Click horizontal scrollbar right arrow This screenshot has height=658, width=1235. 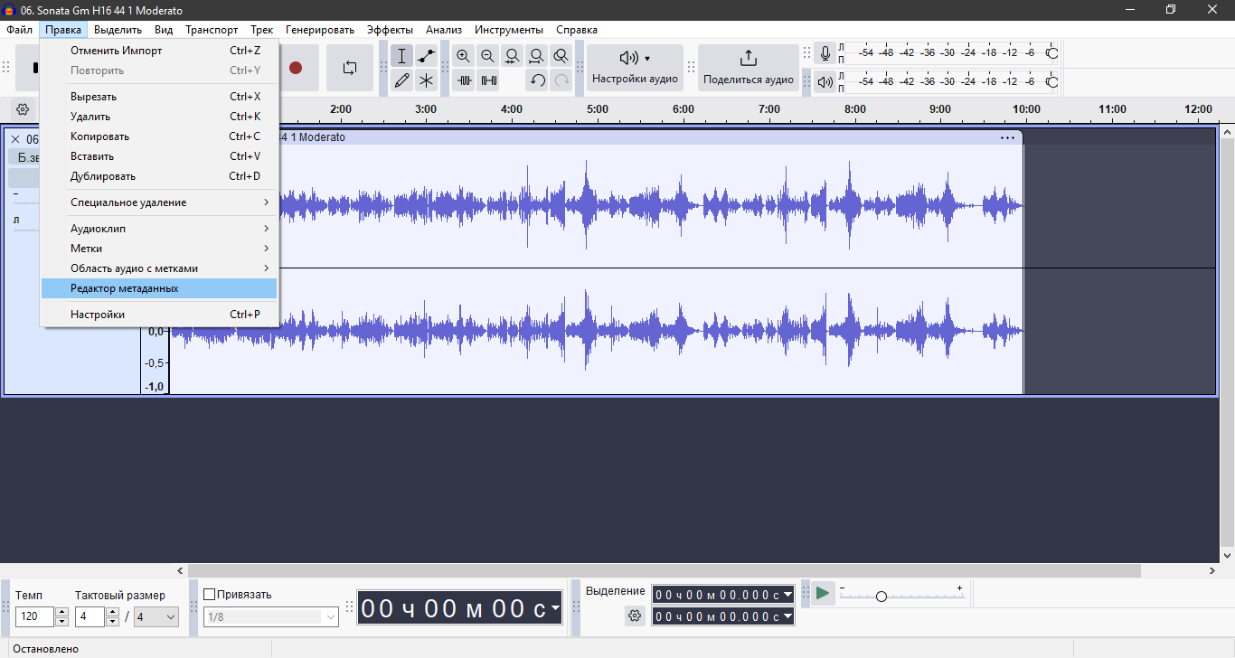click(1212, 570)
